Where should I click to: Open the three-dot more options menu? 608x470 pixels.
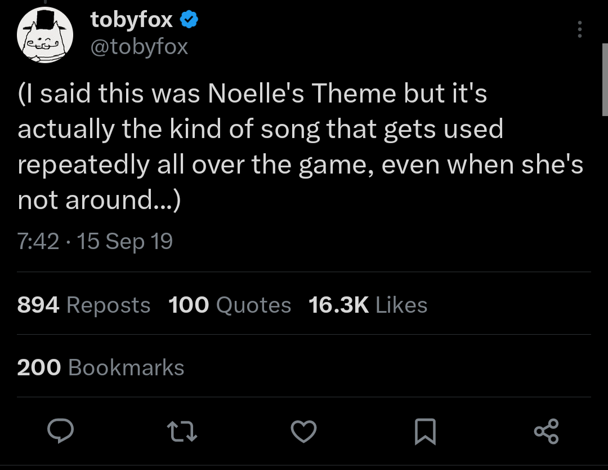click(x=580, y=29)
